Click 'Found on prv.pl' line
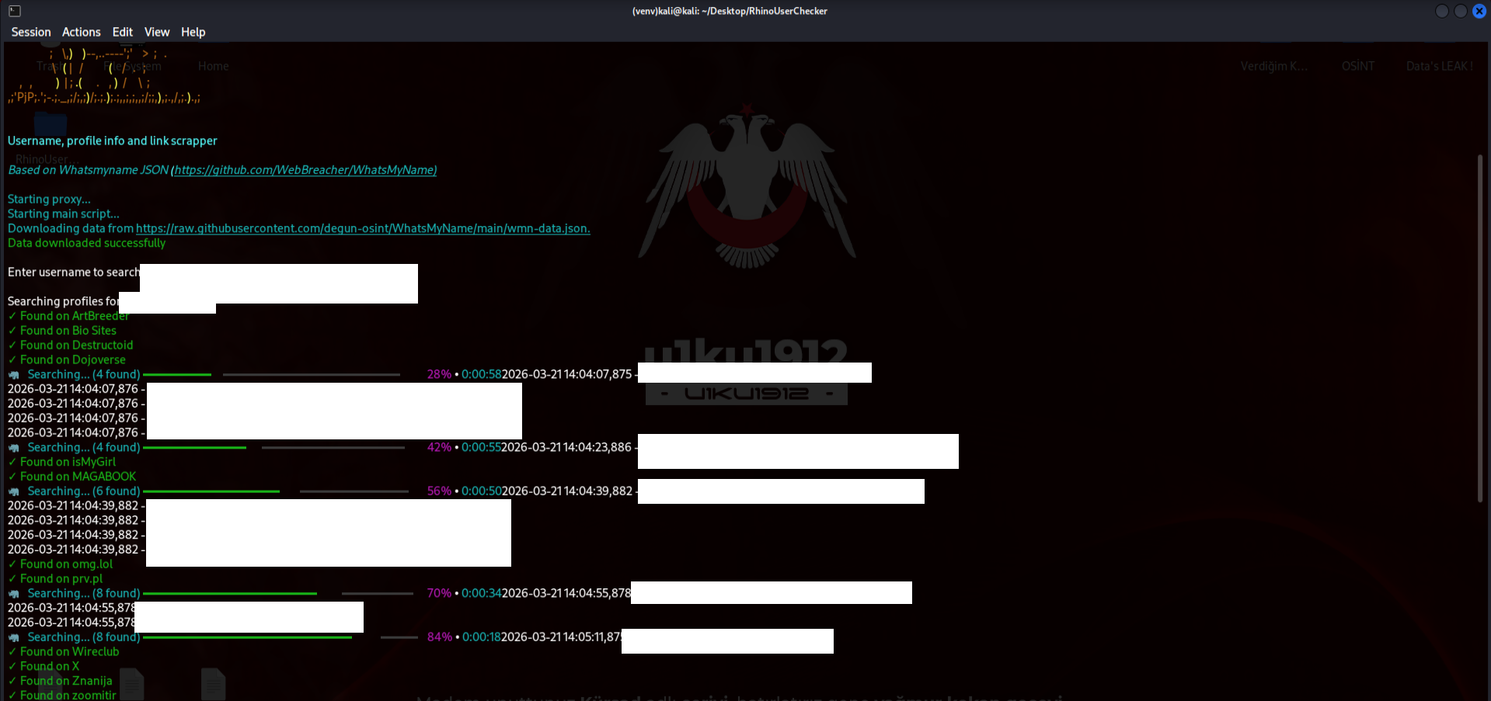The height and width of the screenshot is (701, 1491). (55, 579)
